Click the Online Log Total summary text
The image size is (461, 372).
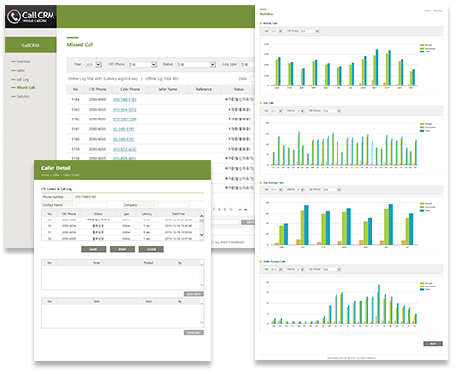point(103,79)
